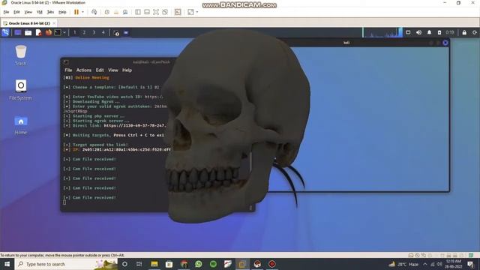The height and width of the screenshot is (270, 480).
Task: Close the Oracle Linux 8 64-bit (2) tab
Action: click(x=54, y=23)
